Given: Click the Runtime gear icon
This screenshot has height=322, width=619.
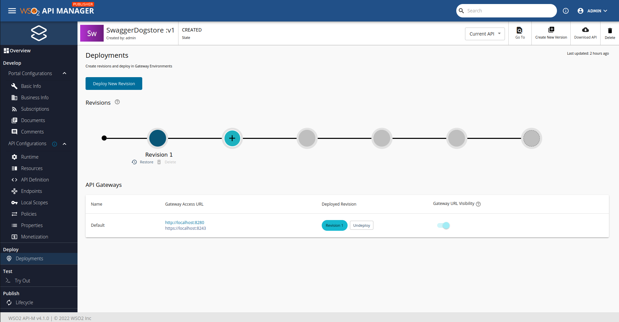Looking at the screenshot, I should tap(14, 157).
